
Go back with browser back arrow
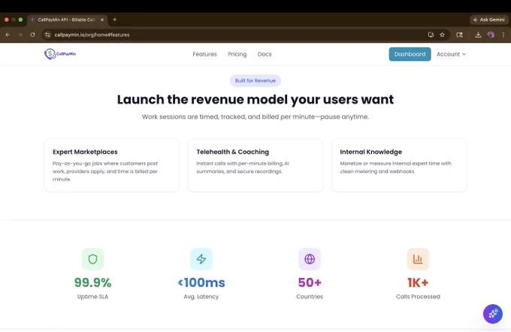point(8,35)
